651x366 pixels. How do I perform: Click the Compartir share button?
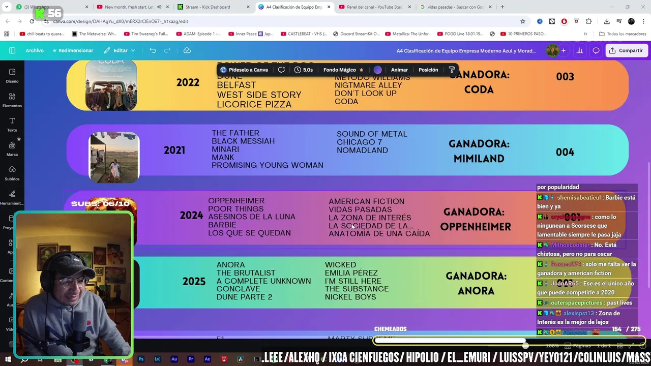(x=626, y=50)
